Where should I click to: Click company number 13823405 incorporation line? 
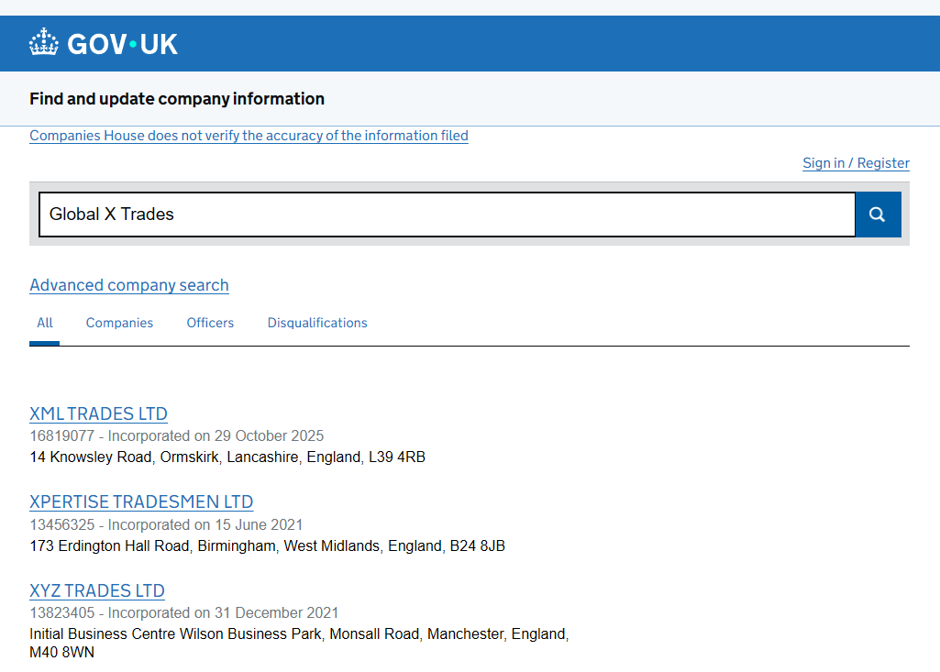click(x=183, y=612)
